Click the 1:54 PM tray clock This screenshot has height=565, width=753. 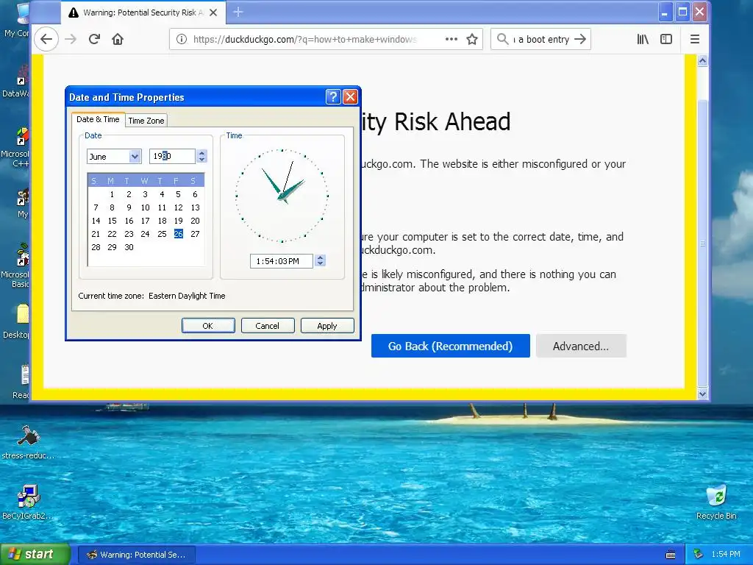click(726, 554)
